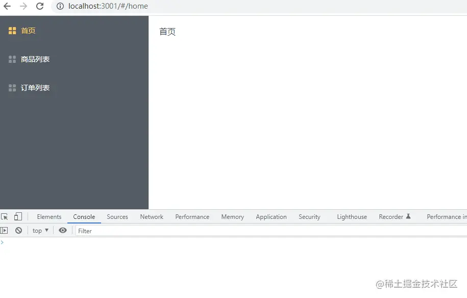
Task: Click the 首页 heading in content area
Action: (x=167, y=32)
